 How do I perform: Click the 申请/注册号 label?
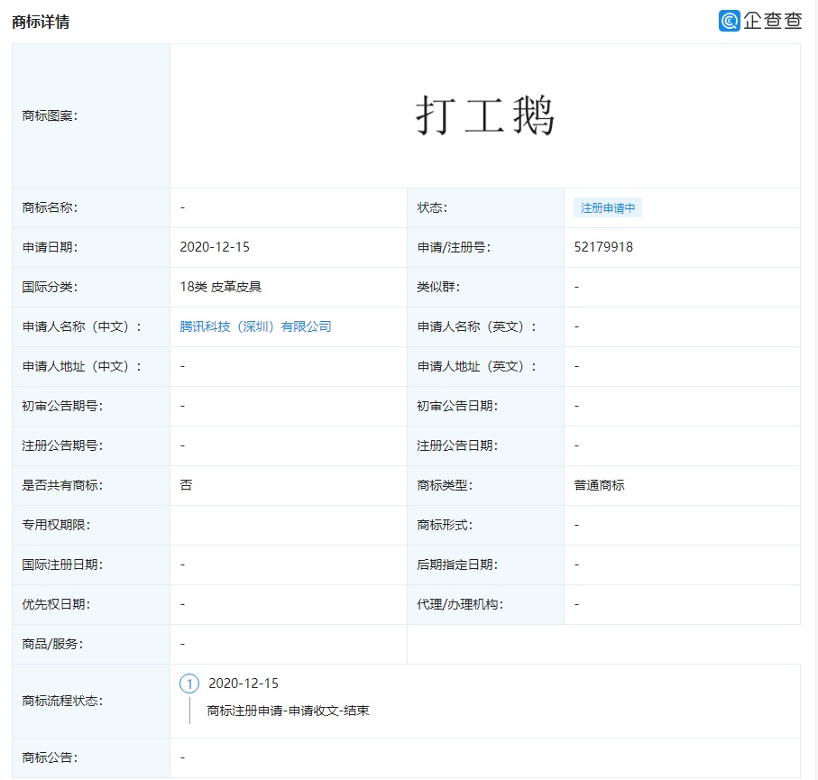click(x=454, y=247)
